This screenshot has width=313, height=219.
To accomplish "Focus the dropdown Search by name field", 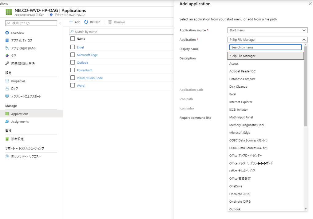I will tap(266, 47).
